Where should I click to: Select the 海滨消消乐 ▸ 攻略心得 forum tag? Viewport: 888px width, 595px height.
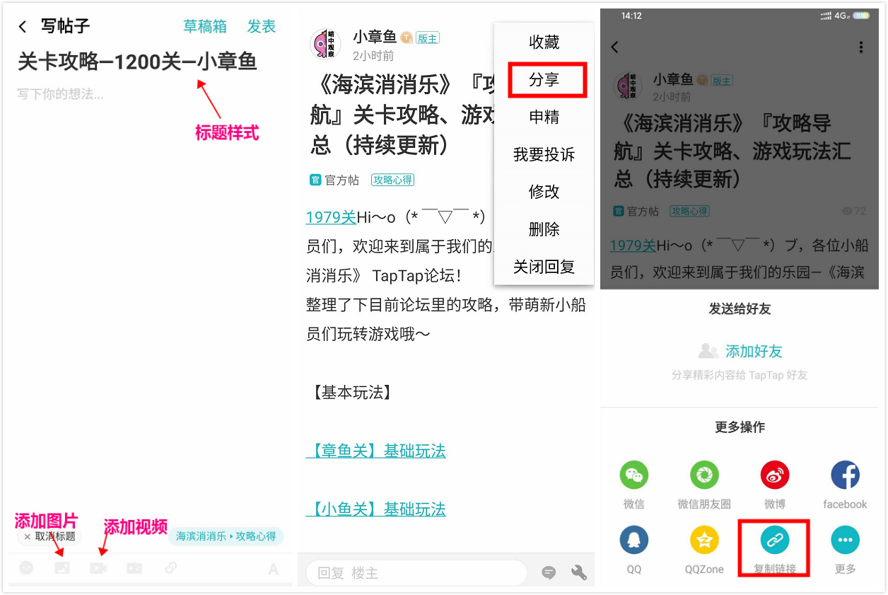point(226,536)
